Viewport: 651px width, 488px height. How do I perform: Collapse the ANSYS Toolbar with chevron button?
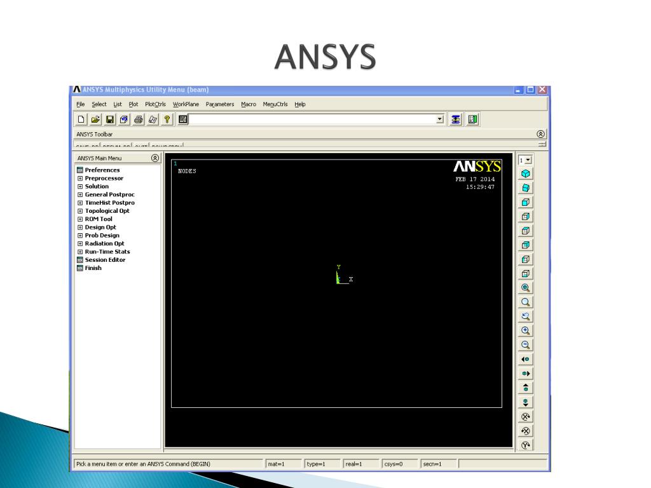pyautogui.click(x=540, y=134)
